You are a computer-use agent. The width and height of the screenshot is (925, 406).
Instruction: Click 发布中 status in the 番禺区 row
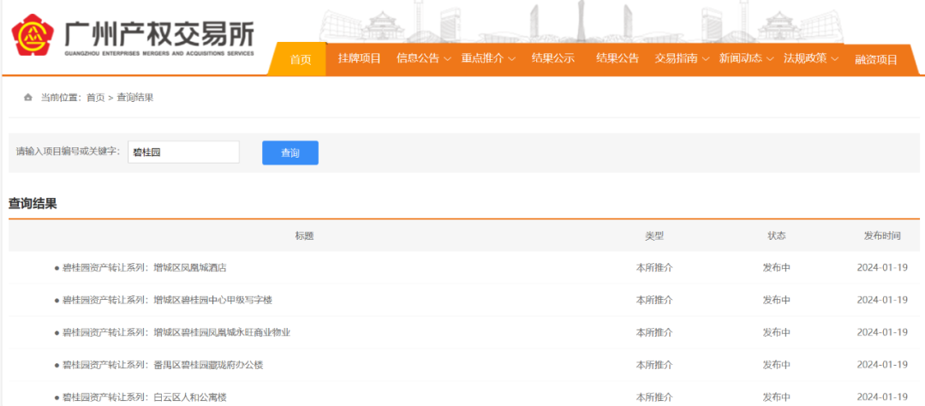tap(776, 365)
